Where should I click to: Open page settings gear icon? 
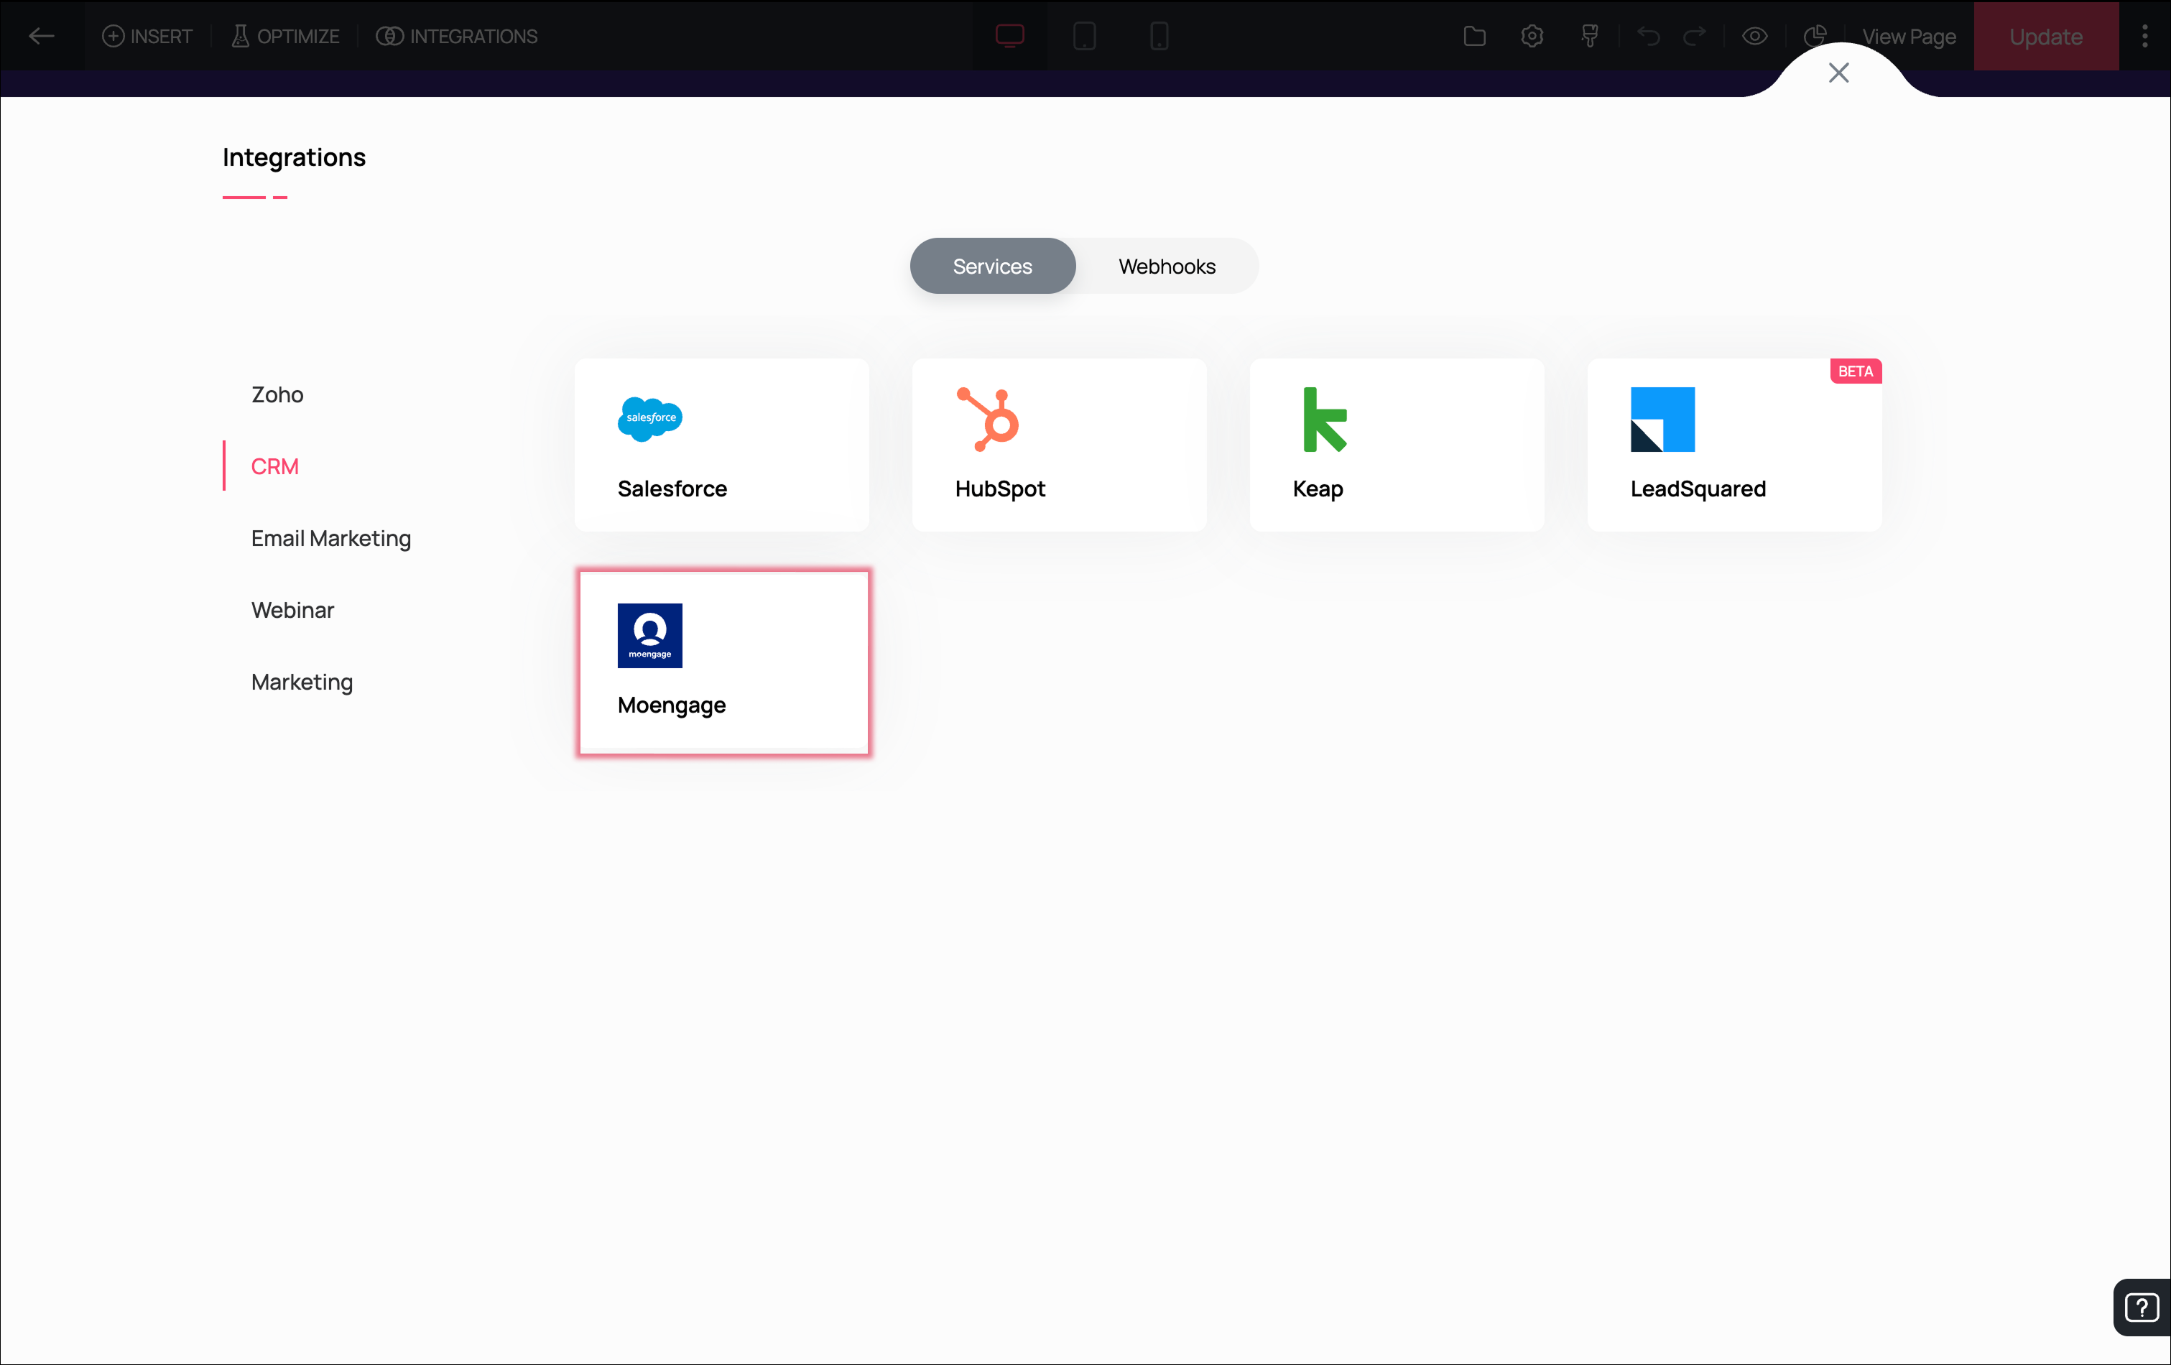tap(1532, 36)
